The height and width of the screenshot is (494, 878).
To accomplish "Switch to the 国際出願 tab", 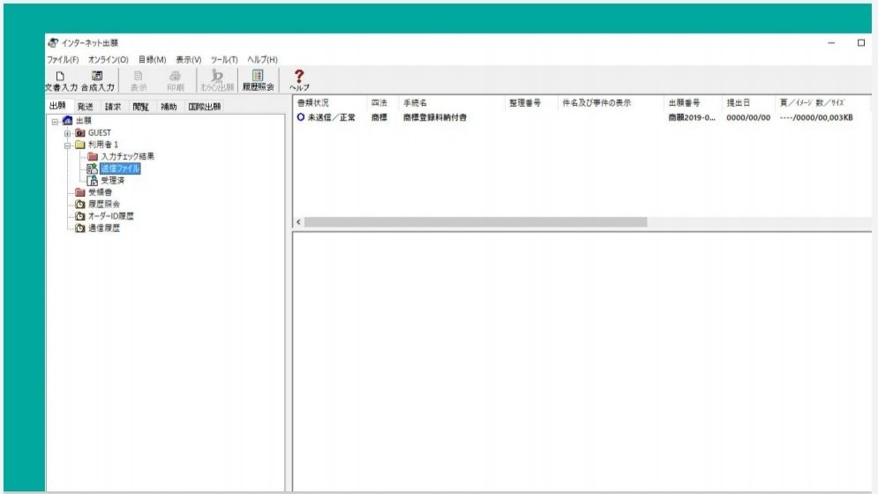I will 205,107.
